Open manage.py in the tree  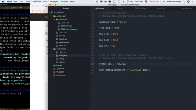61,75
